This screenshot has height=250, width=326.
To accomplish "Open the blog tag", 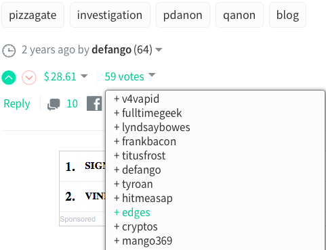I will coord(287,15).
